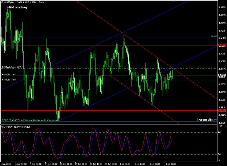Click the '1 Jun 2009' date label
227x166 pixels.
[6, 164]
